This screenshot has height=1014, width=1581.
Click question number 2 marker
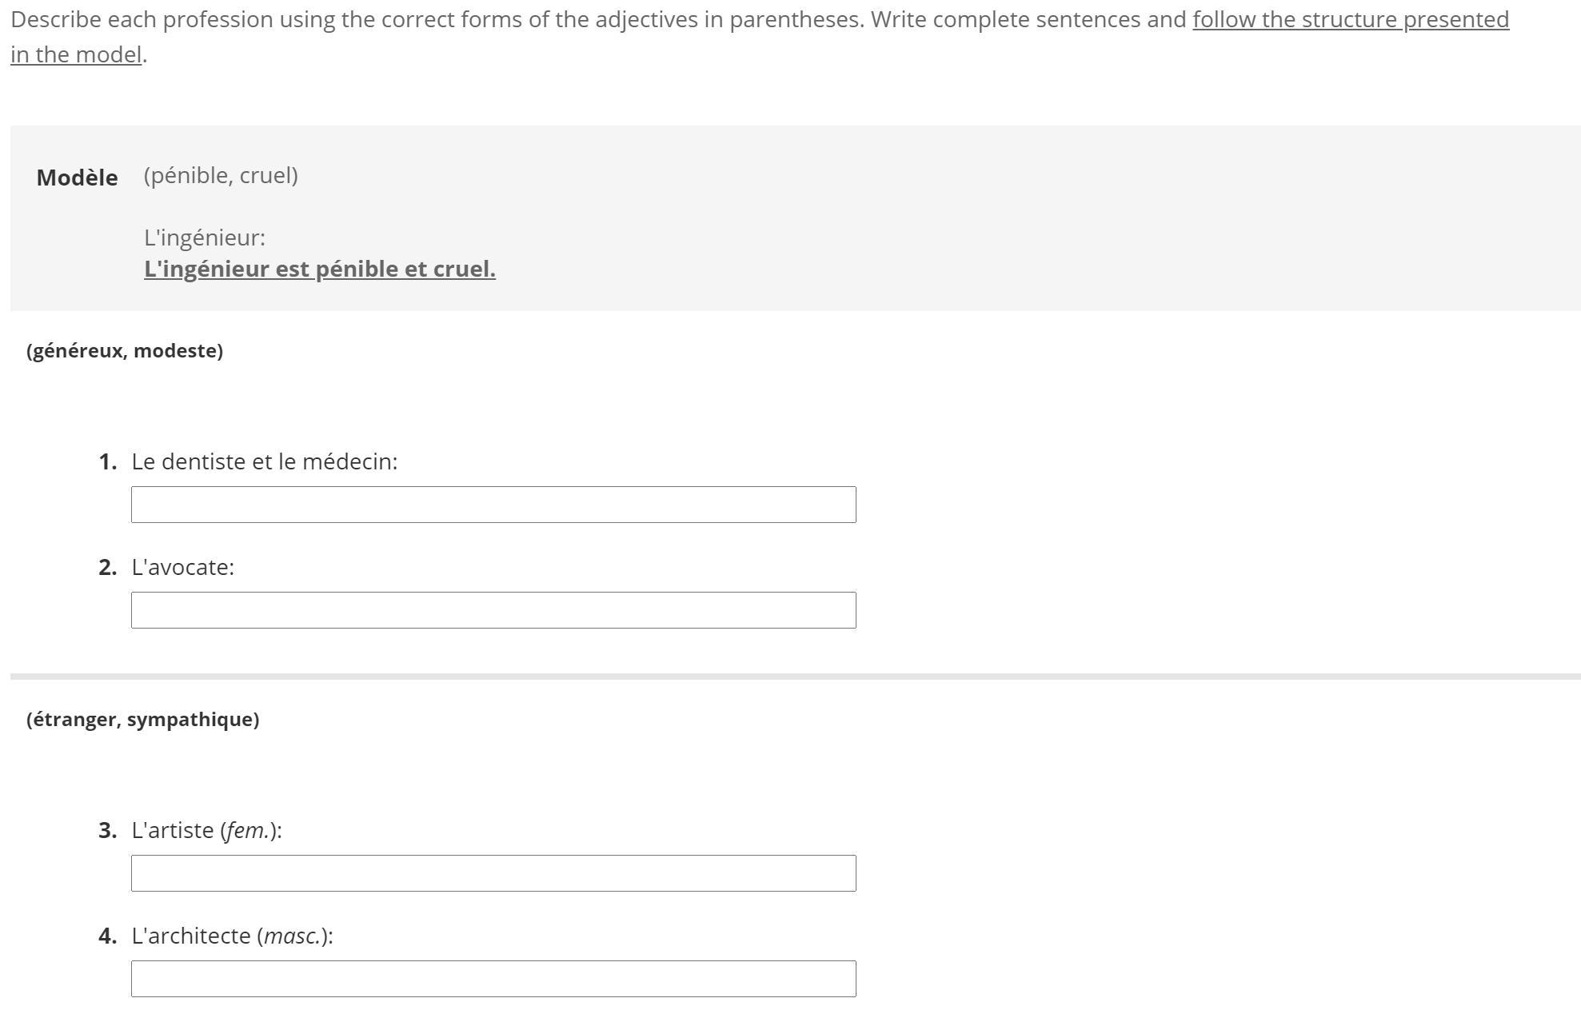pos(108,567)
